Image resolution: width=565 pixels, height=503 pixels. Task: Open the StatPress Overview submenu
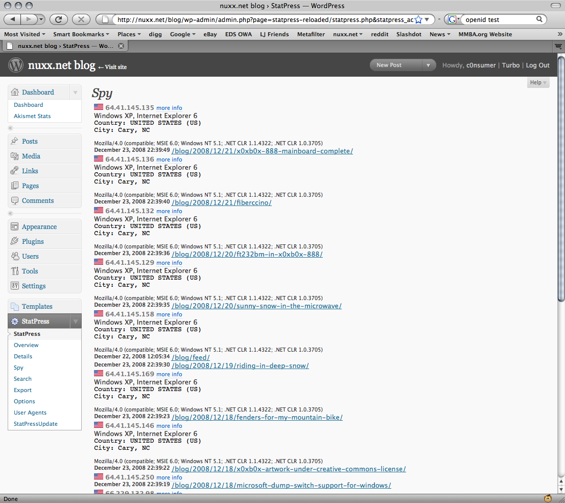coord(26,345)
